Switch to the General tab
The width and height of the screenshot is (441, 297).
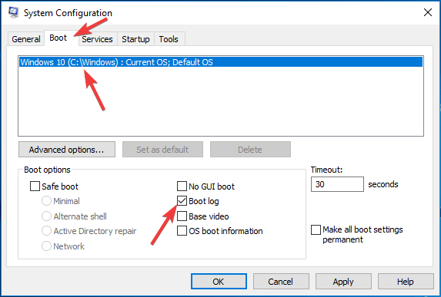click(26, 39)
